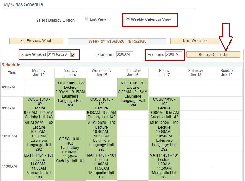Screen dimensions: 245x181
Task: Select Monday COSC 1010 - 102 lecture
Action: pyautogui.click(x=39, y=108)
